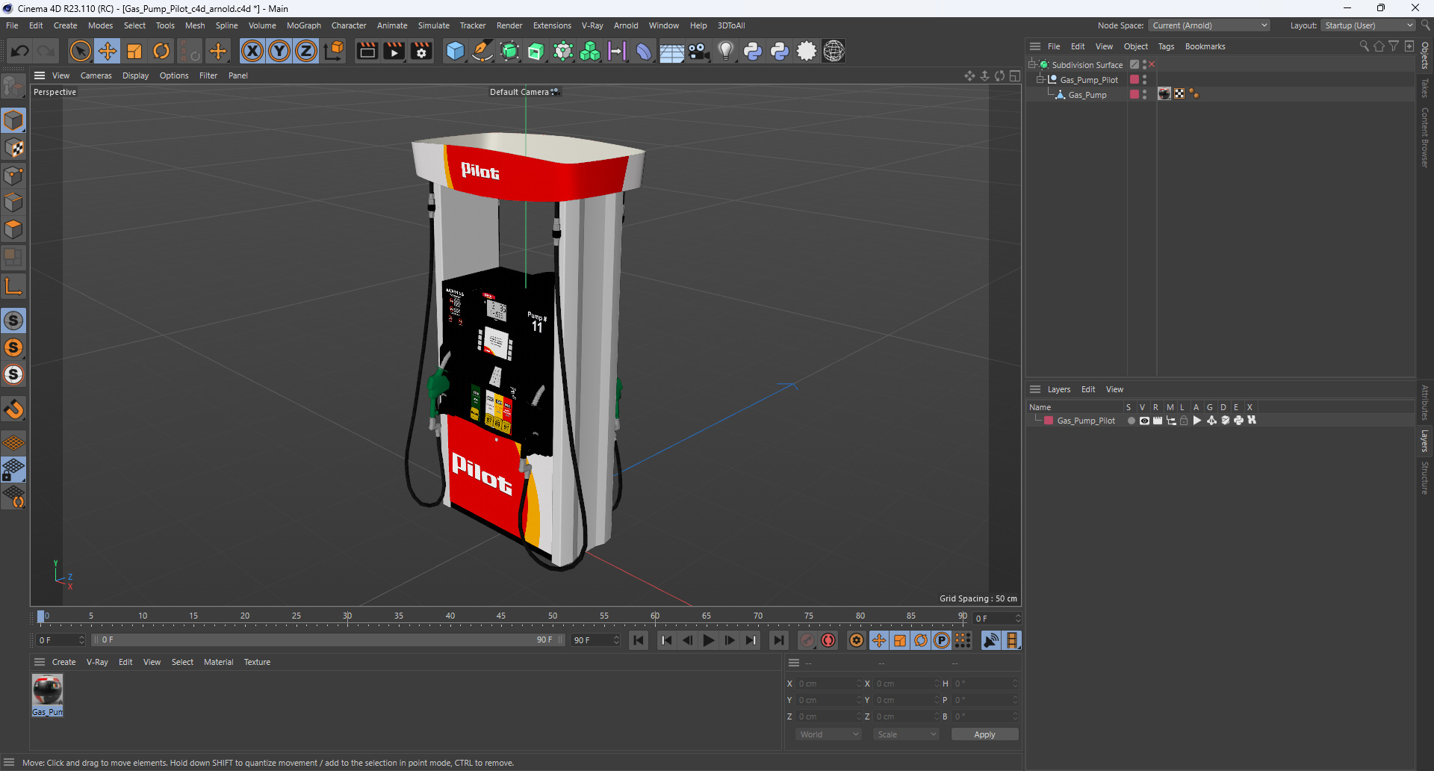This screenshot has width=1434, height=771.
Task: Select the Live Selection tool
Action: pyautogui.click(x=80, y=51)
